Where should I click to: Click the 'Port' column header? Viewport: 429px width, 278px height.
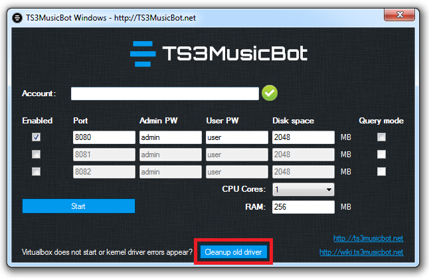tap(80, 121)
